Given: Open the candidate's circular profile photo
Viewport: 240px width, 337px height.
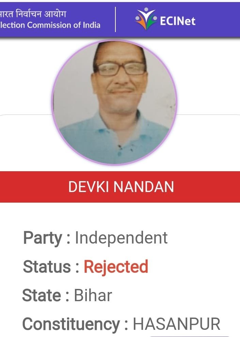Looking at the screenshot, I should point(114,102).
